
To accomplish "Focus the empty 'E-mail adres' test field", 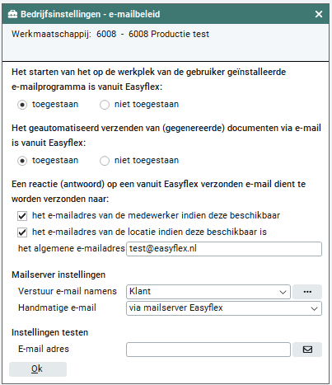I will tap(208, 350).
